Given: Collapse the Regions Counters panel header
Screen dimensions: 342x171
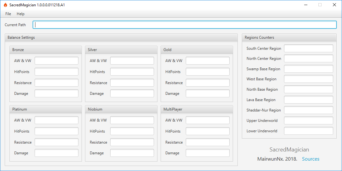Looking at the screenshot, I should [x=289, y=37].
